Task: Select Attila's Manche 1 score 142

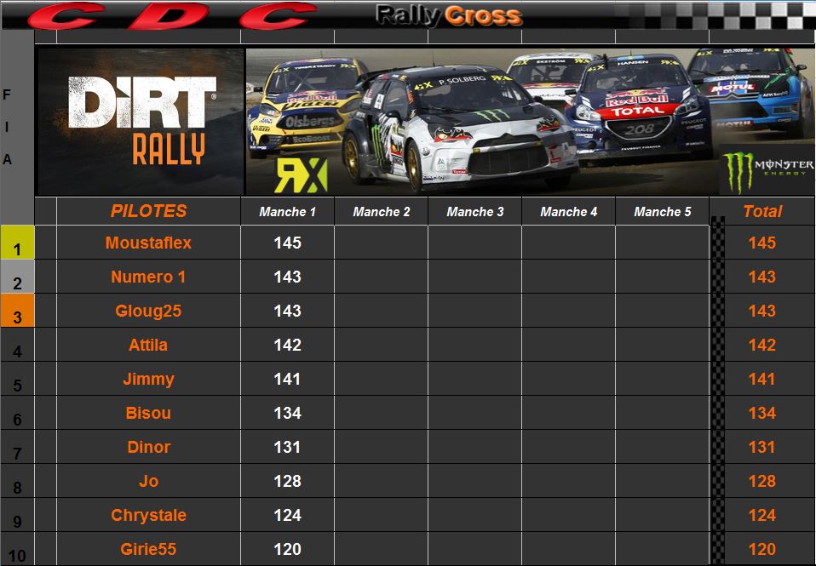Action: click(x=287, y=345)
